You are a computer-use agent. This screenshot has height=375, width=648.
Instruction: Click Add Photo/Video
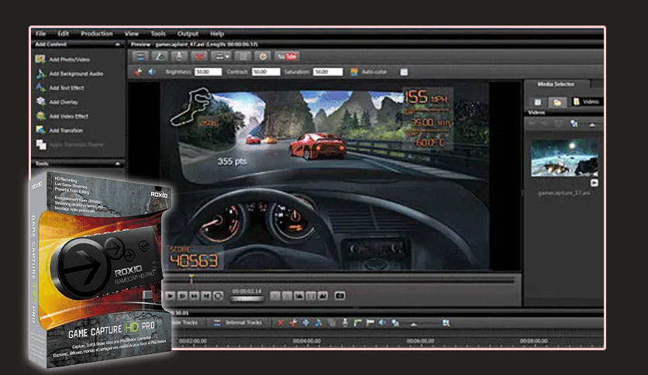click(70, 60)
